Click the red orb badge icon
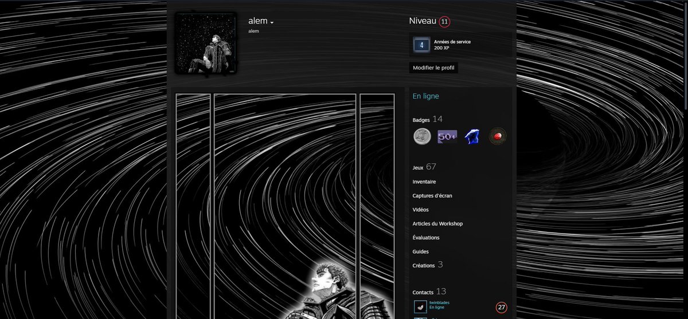Image resolution: width=688 pixels, height=319 pixels. pyautogui.click(x=498, y=136)
